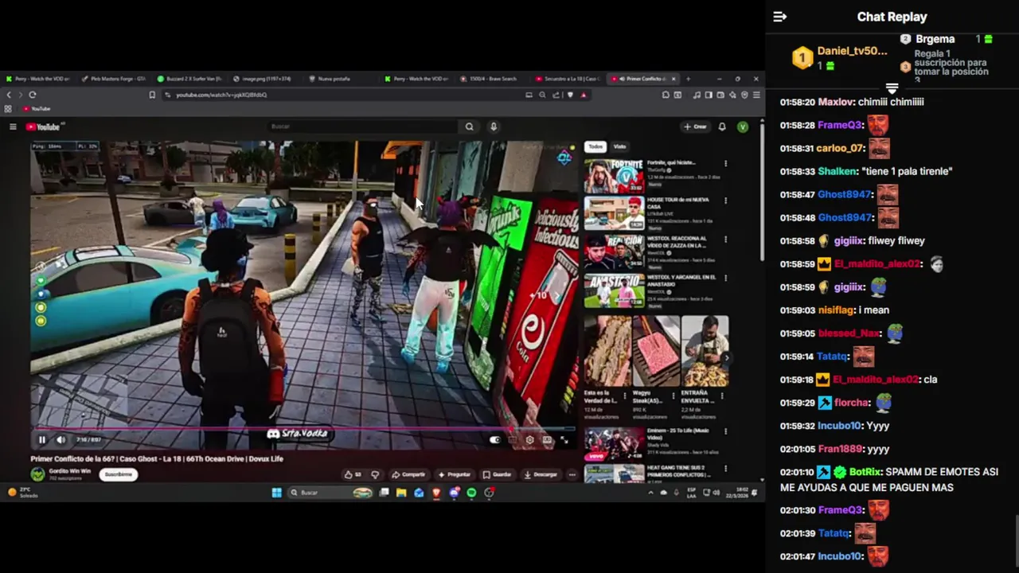Select the Visto filter chip
The height and width of the screenshot is (573, 1019).
click(619, 146)
